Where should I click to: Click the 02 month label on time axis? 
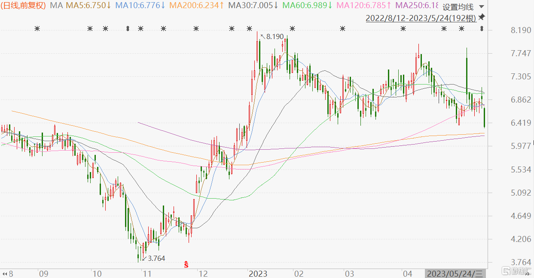pos(299,273)
